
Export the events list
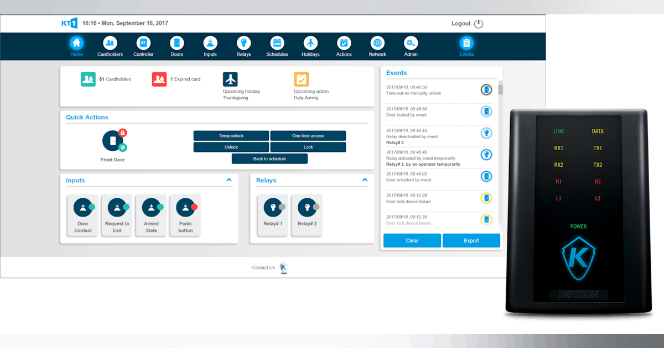click(x=471, y=240)
